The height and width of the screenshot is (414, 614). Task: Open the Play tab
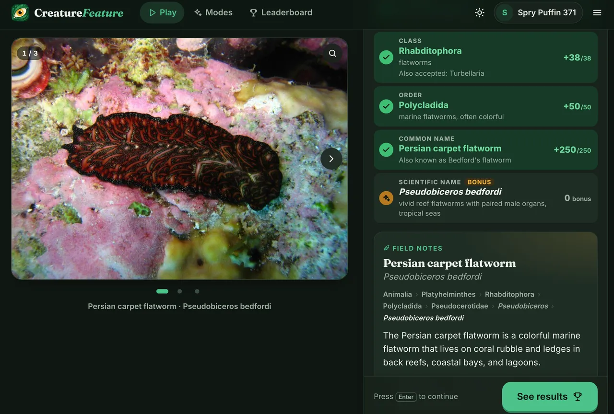pos(162,12)
